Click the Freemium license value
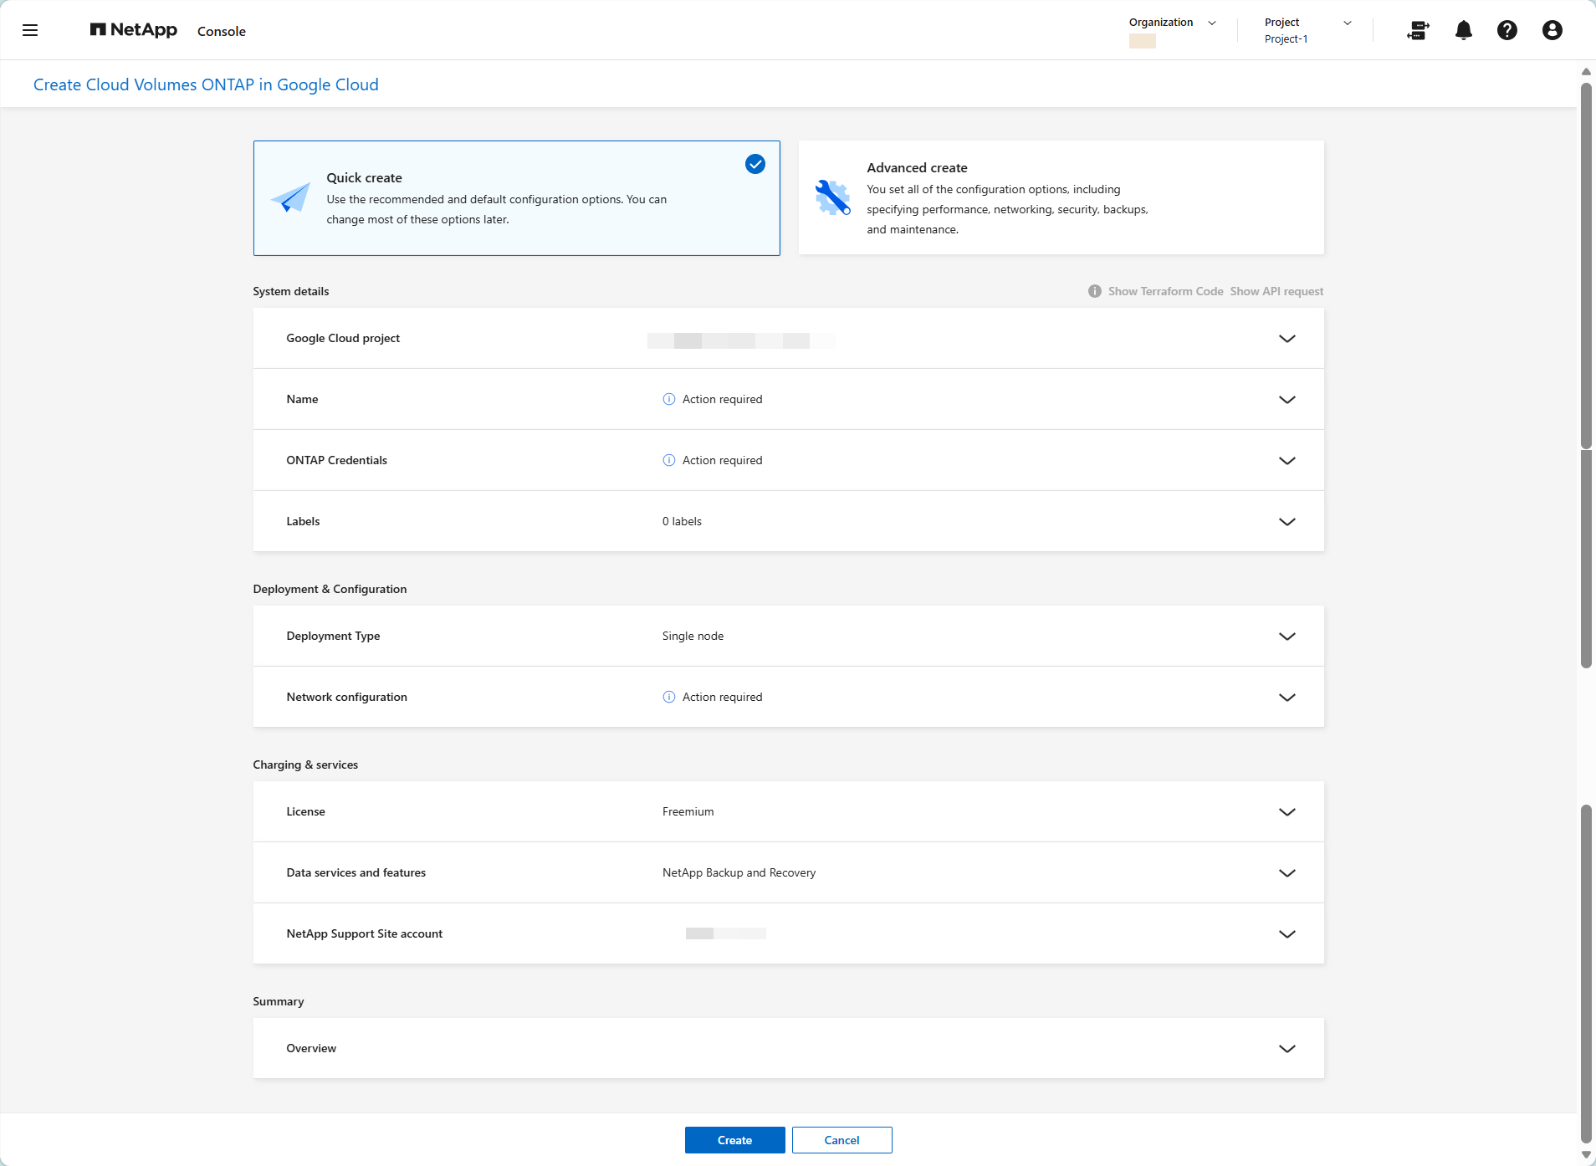 (688, 811)
